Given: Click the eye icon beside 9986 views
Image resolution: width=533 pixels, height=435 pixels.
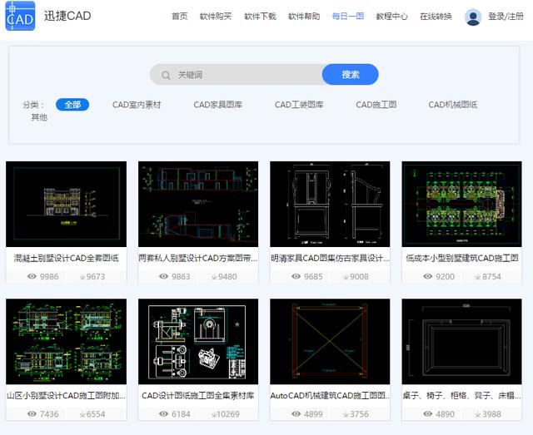Looking at the screenshot, I should pyautogui.click(x=32, y=276).
